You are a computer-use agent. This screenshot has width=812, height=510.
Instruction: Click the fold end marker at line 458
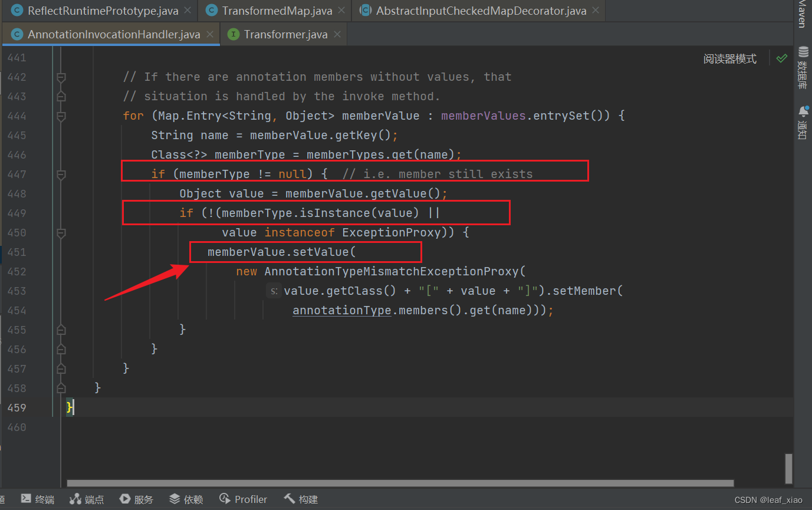click(x=61, y=388)
